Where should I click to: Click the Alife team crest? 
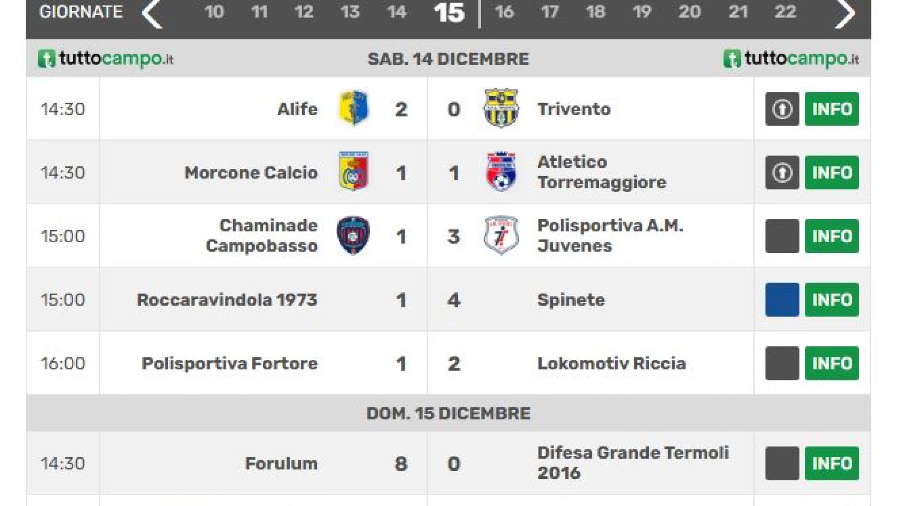pyautogui.click(x=353, y=108)
